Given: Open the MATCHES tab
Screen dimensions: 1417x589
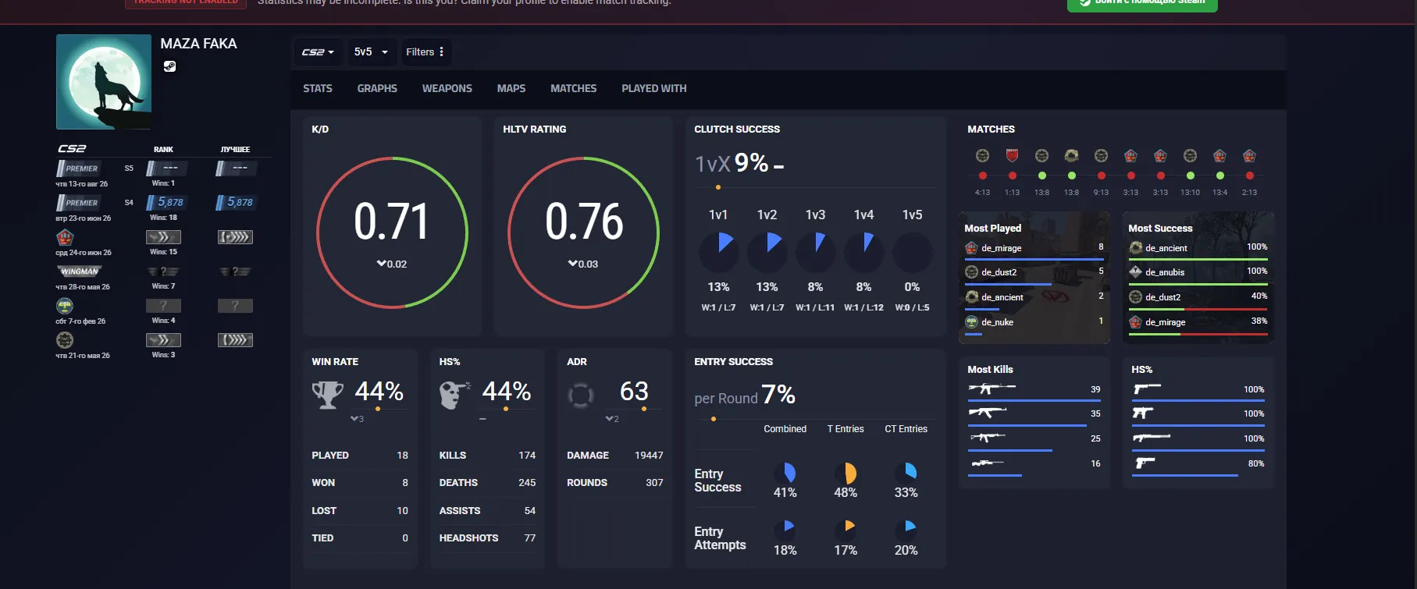Looking at the screenshot, I should click(x=573, y=89).
